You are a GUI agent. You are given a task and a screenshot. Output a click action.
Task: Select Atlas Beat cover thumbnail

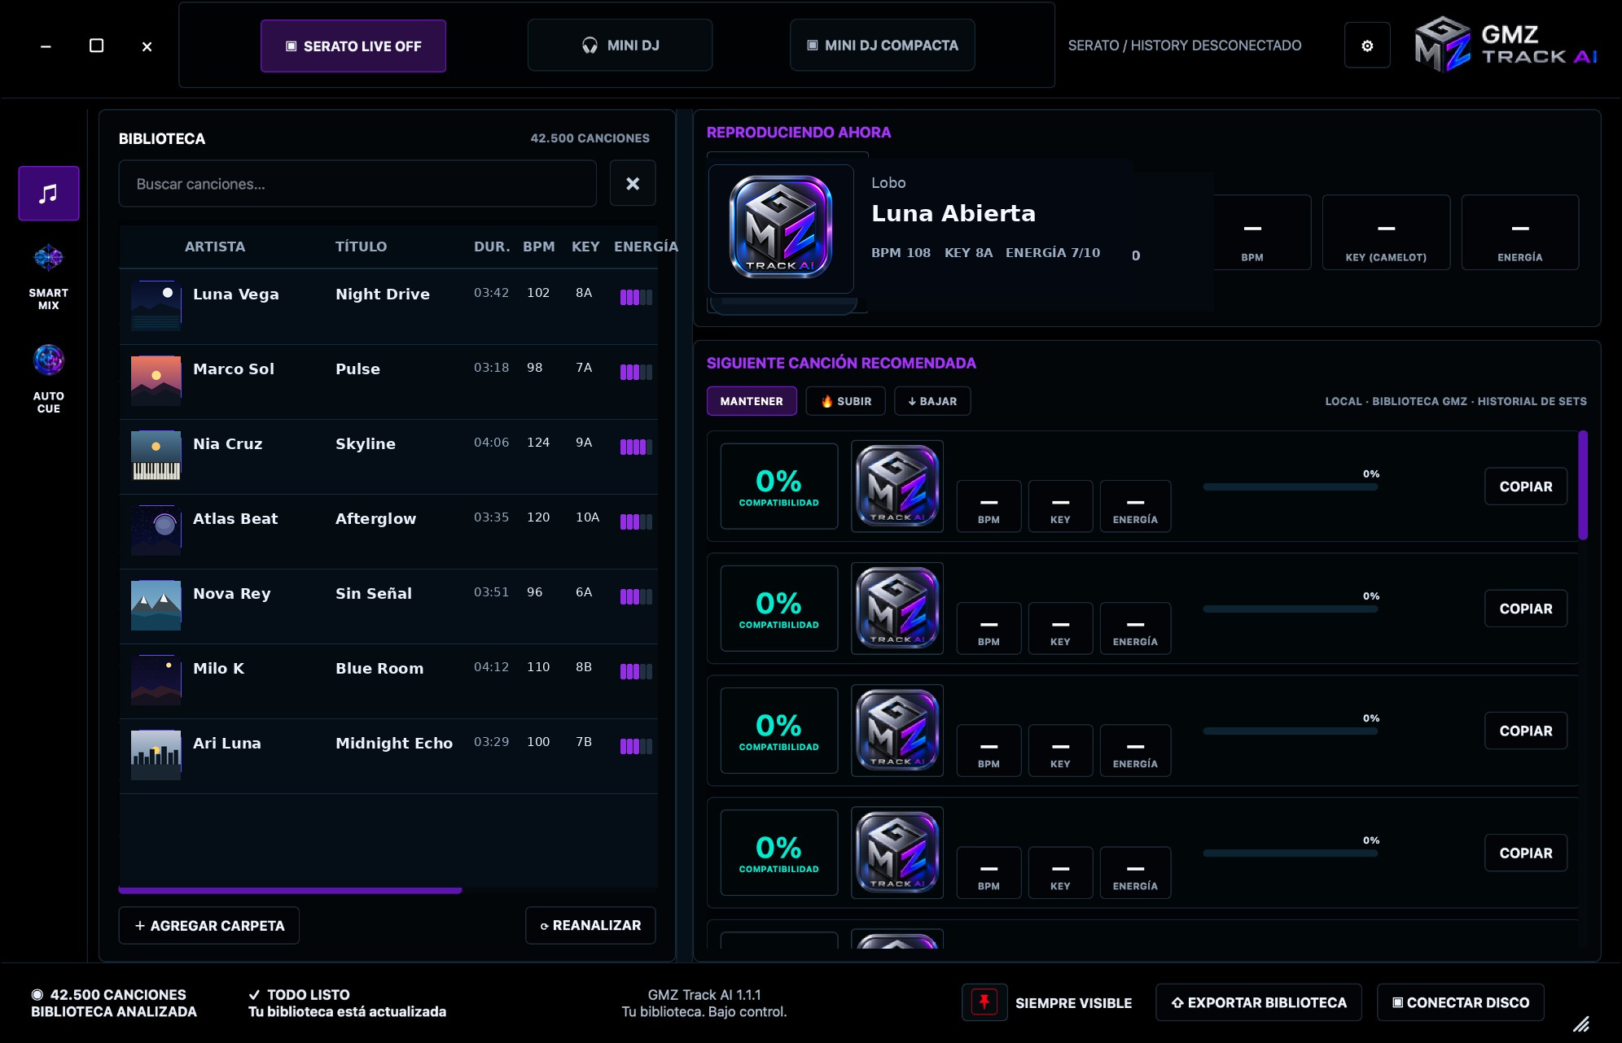point(156,530)
